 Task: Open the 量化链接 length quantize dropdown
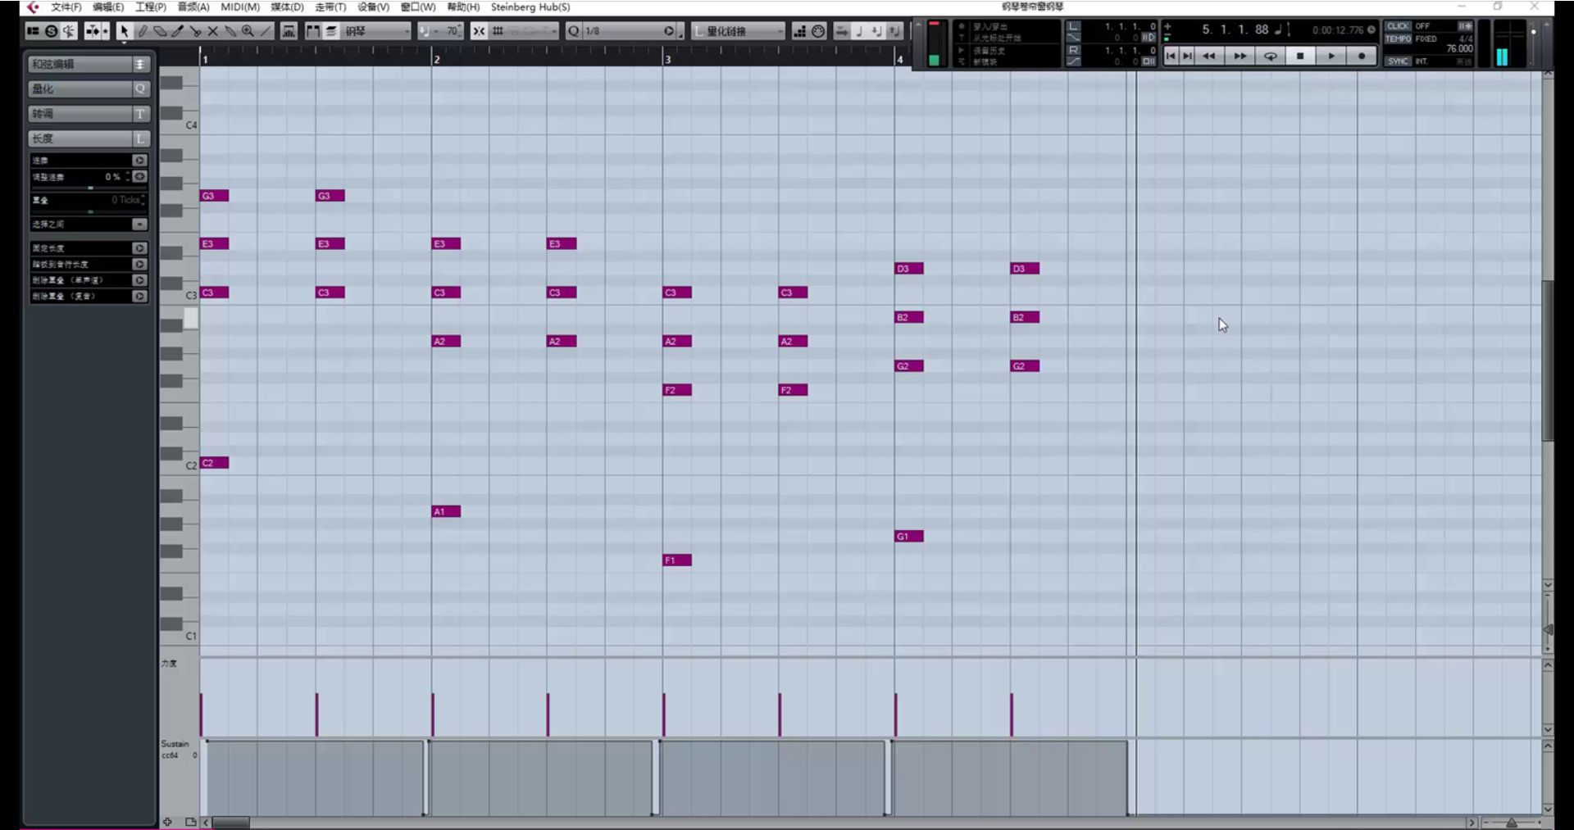739,31
